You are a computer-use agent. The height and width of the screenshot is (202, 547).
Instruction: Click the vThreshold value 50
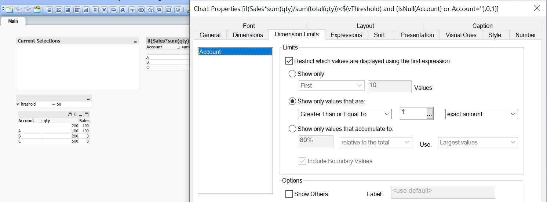click(59, 104)
